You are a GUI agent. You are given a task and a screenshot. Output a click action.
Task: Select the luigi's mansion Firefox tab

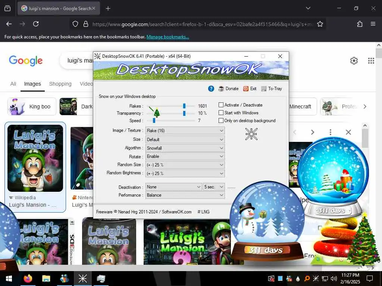coord(59,9)
